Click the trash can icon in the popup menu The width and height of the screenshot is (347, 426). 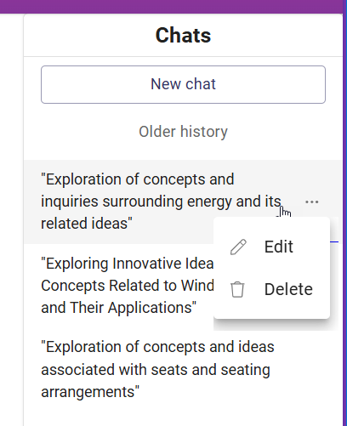pyautogui.click(x=237, y=289)
